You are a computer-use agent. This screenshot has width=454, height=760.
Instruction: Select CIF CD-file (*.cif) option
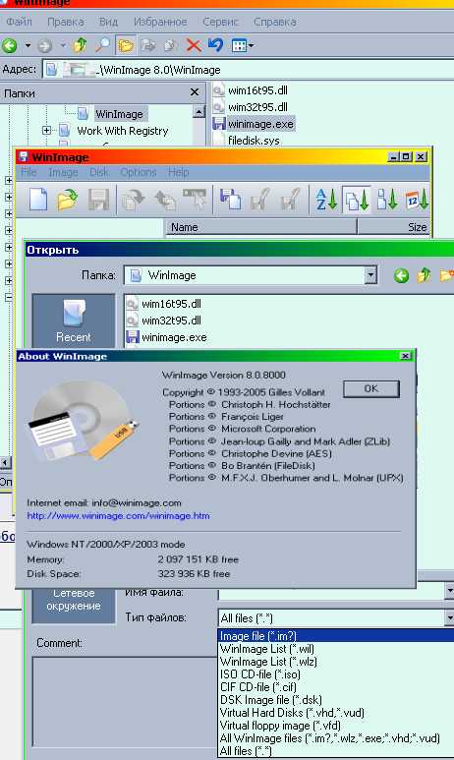click(336, 687)
